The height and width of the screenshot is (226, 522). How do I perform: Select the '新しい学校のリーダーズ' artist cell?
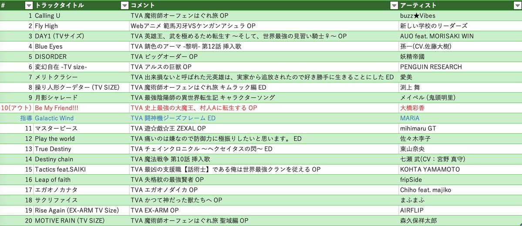point(460,26)
